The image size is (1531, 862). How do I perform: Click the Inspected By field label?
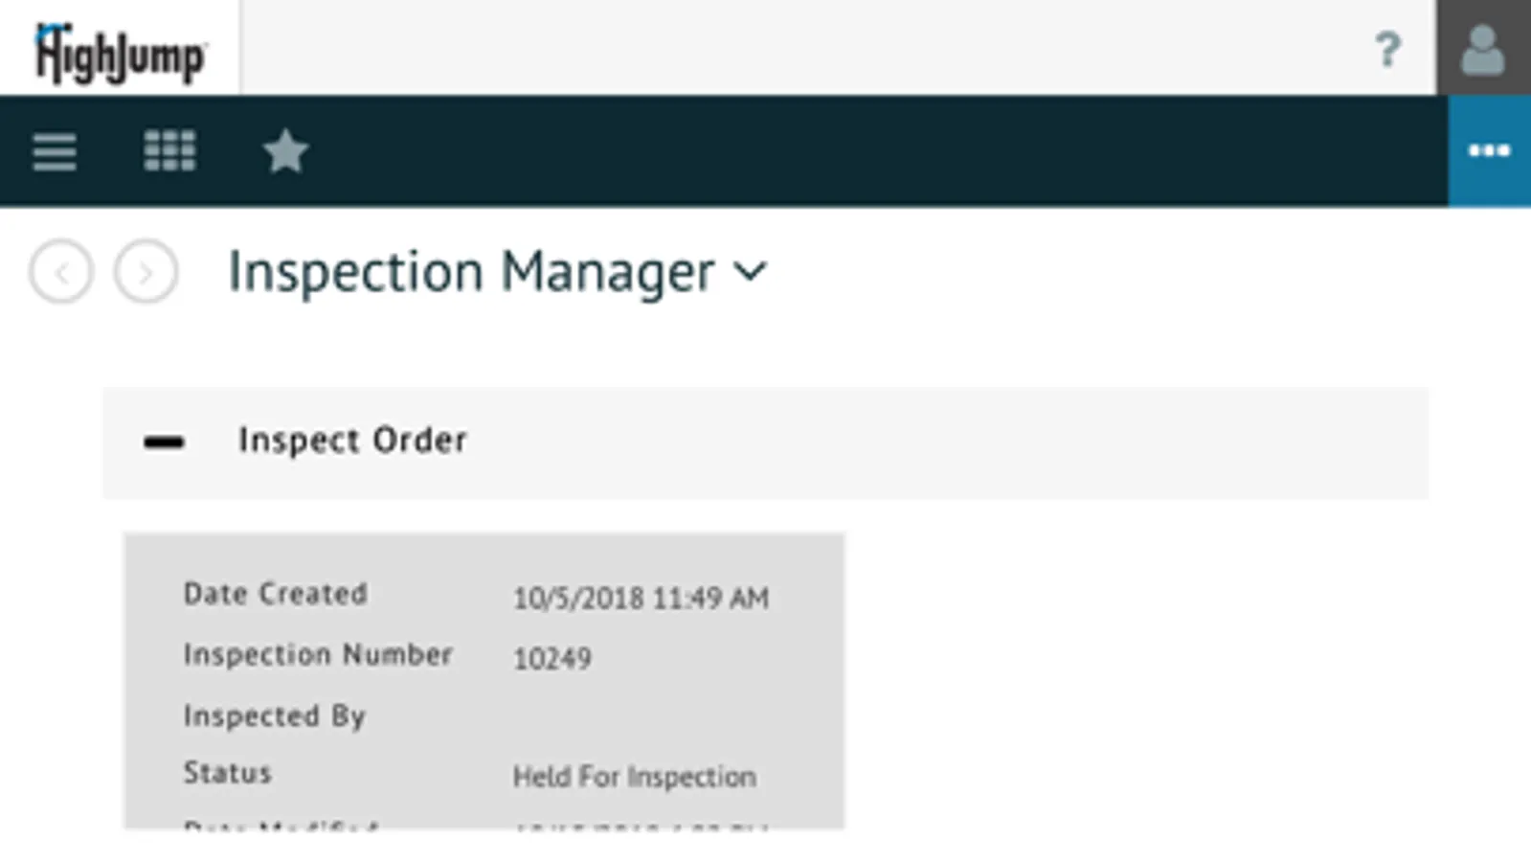274,716
